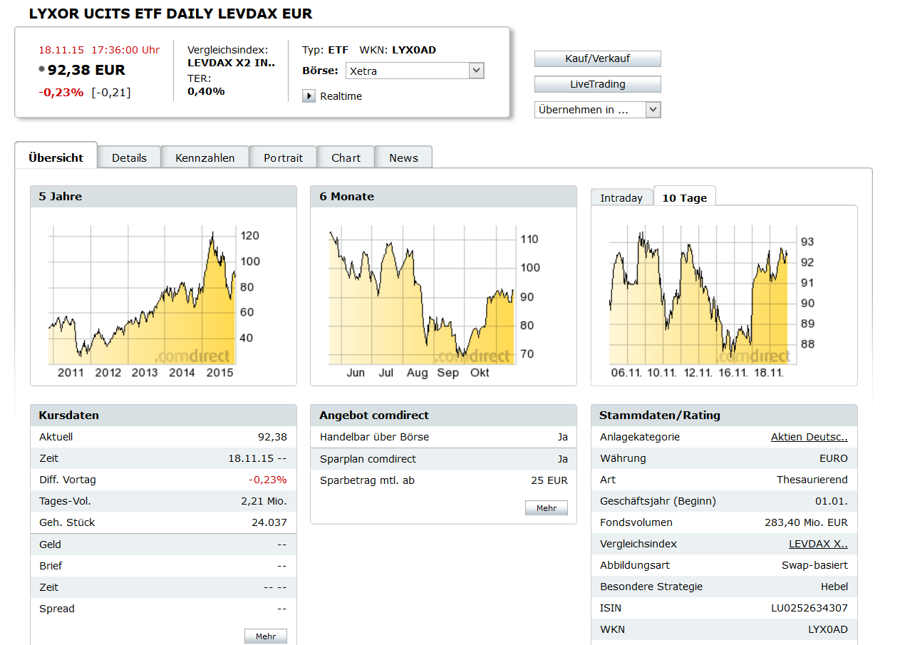Start the Realtime play arrow icon
The width and height of the screenshot is (900, 645).
(309, 96)
